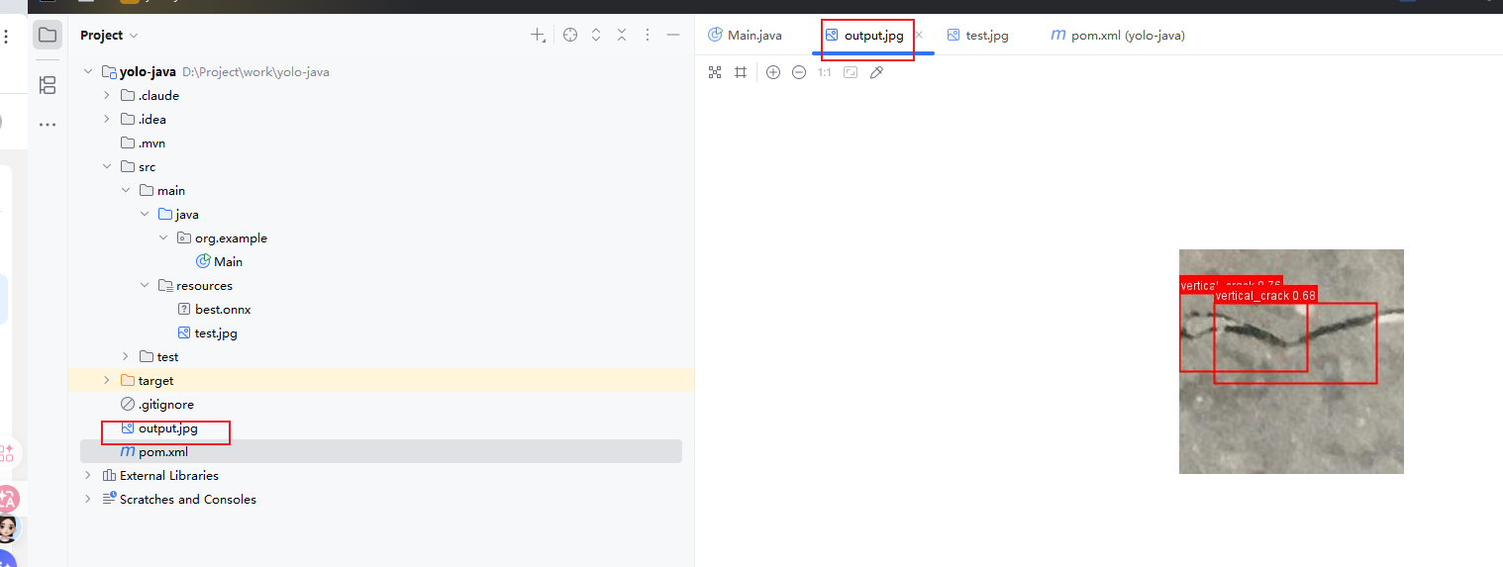1503x567 pixels.
Task: Switch to the Main.java tab
Action: pos(745,35)
